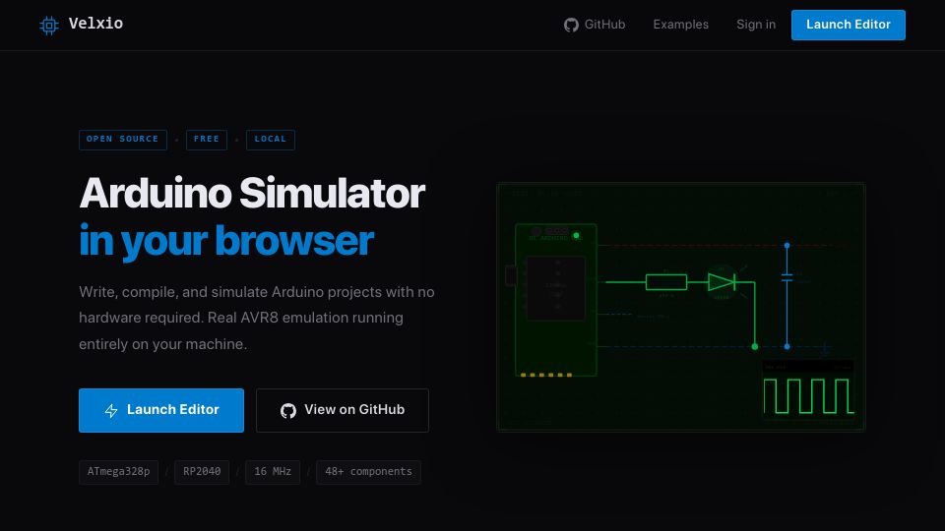Open the Examples page
This screenshot has height=531, width=945.
pos(680,25)
